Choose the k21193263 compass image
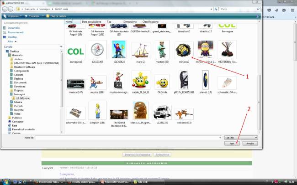Image resolution: width=297 pixels, height=185 pixels. pos(96,50)
